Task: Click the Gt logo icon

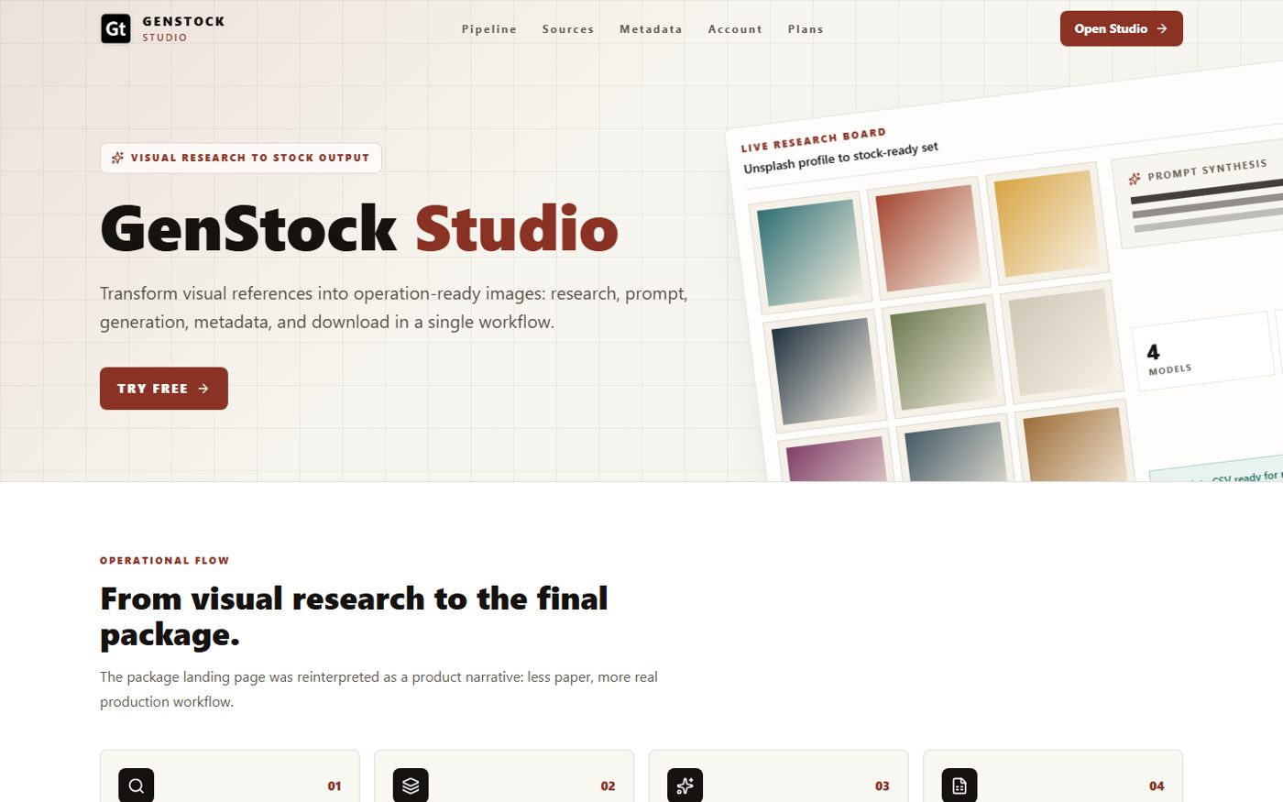Action: pyautogui.click(x=115, y=28)
